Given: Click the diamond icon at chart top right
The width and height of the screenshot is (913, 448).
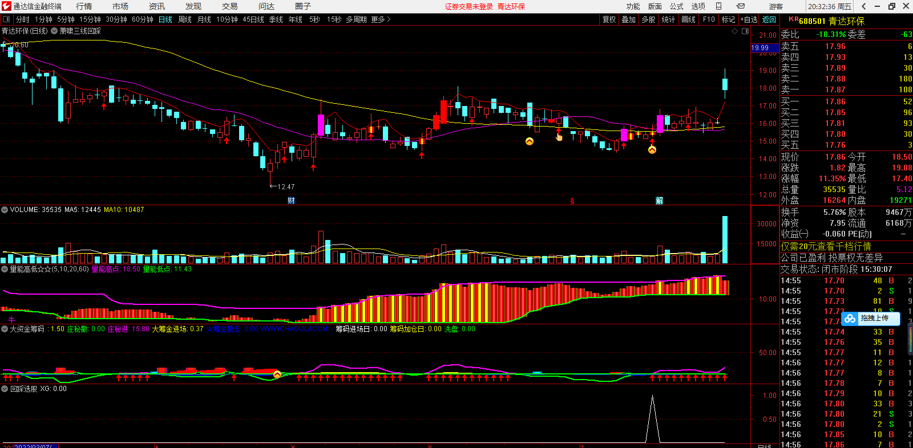Looking at the screenshot, I should pos(734,31).
